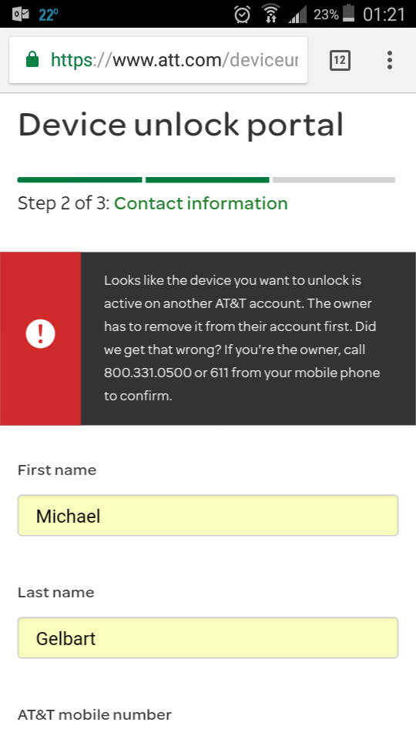Tap the gray third progress step segment

(x=334, y=179)
